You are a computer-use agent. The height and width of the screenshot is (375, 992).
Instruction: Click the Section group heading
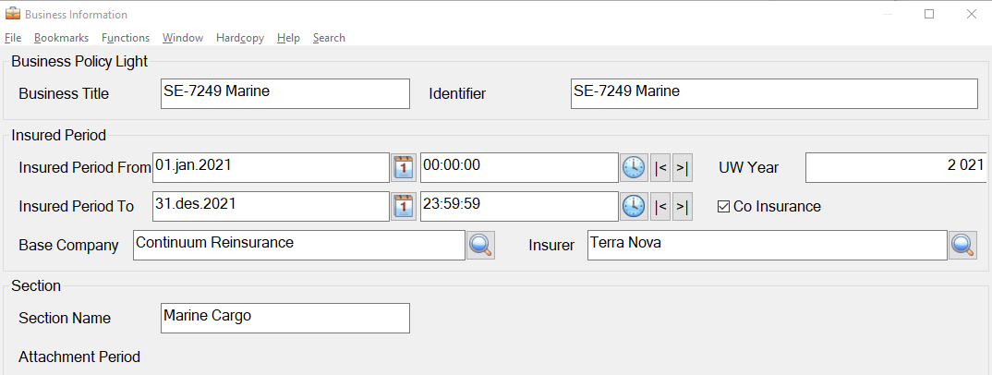(36, 285)
